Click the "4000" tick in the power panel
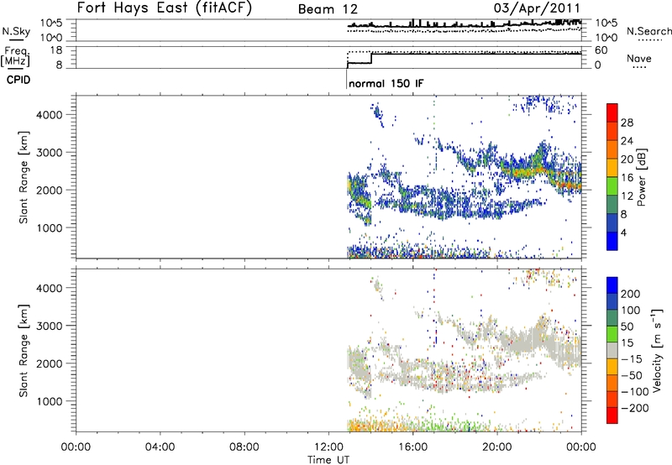This screenshot has height=465, width=672. point(50,115)
